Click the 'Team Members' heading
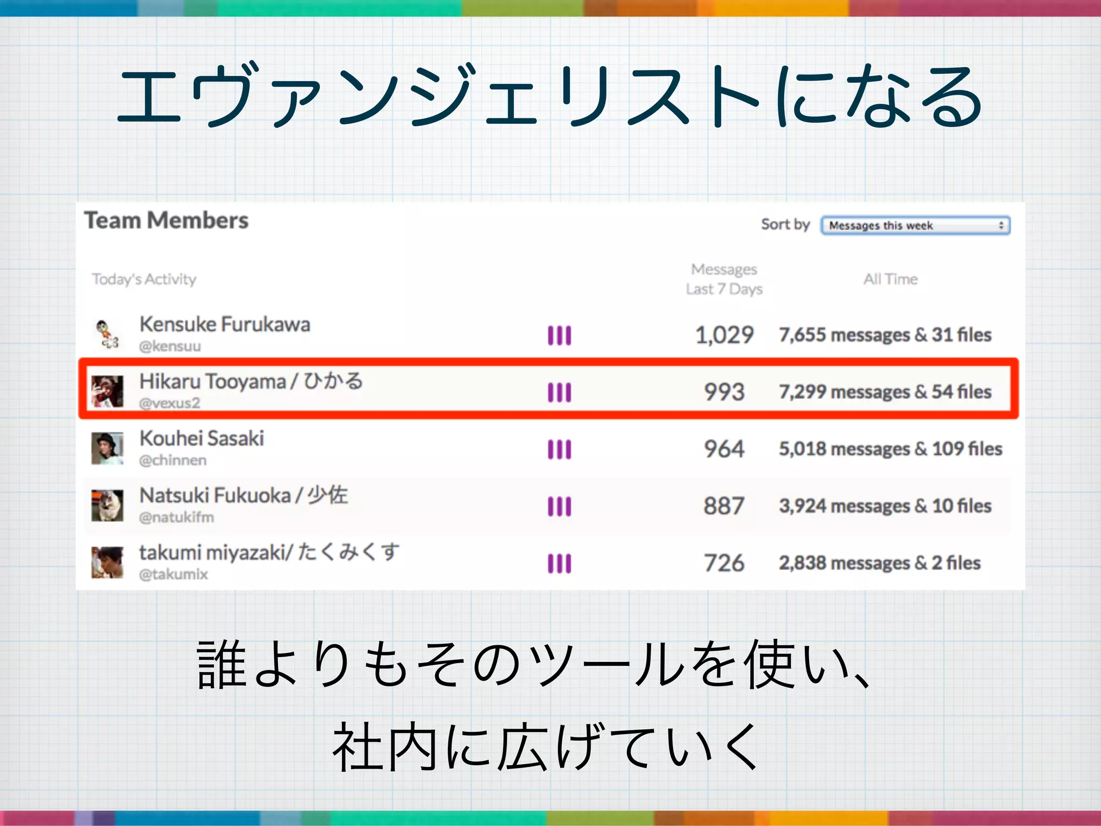1101x826 pixels. (166, 220)
